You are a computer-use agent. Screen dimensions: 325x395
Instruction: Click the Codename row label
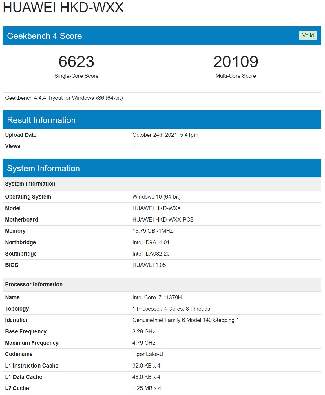tap(19, 354)
